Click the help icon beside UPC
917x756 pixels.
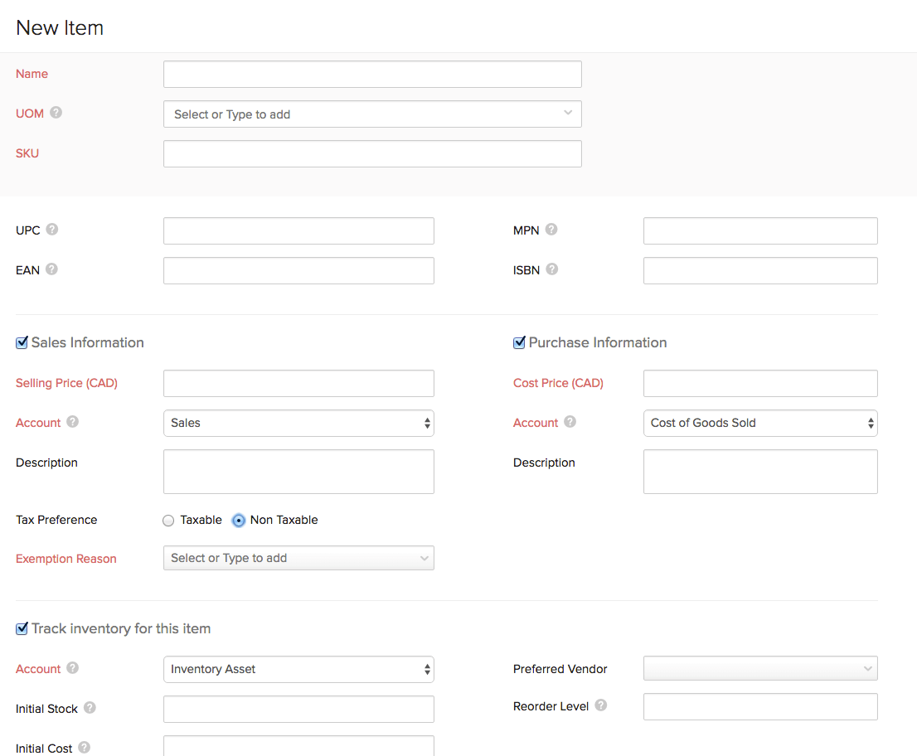pos(52,230)
